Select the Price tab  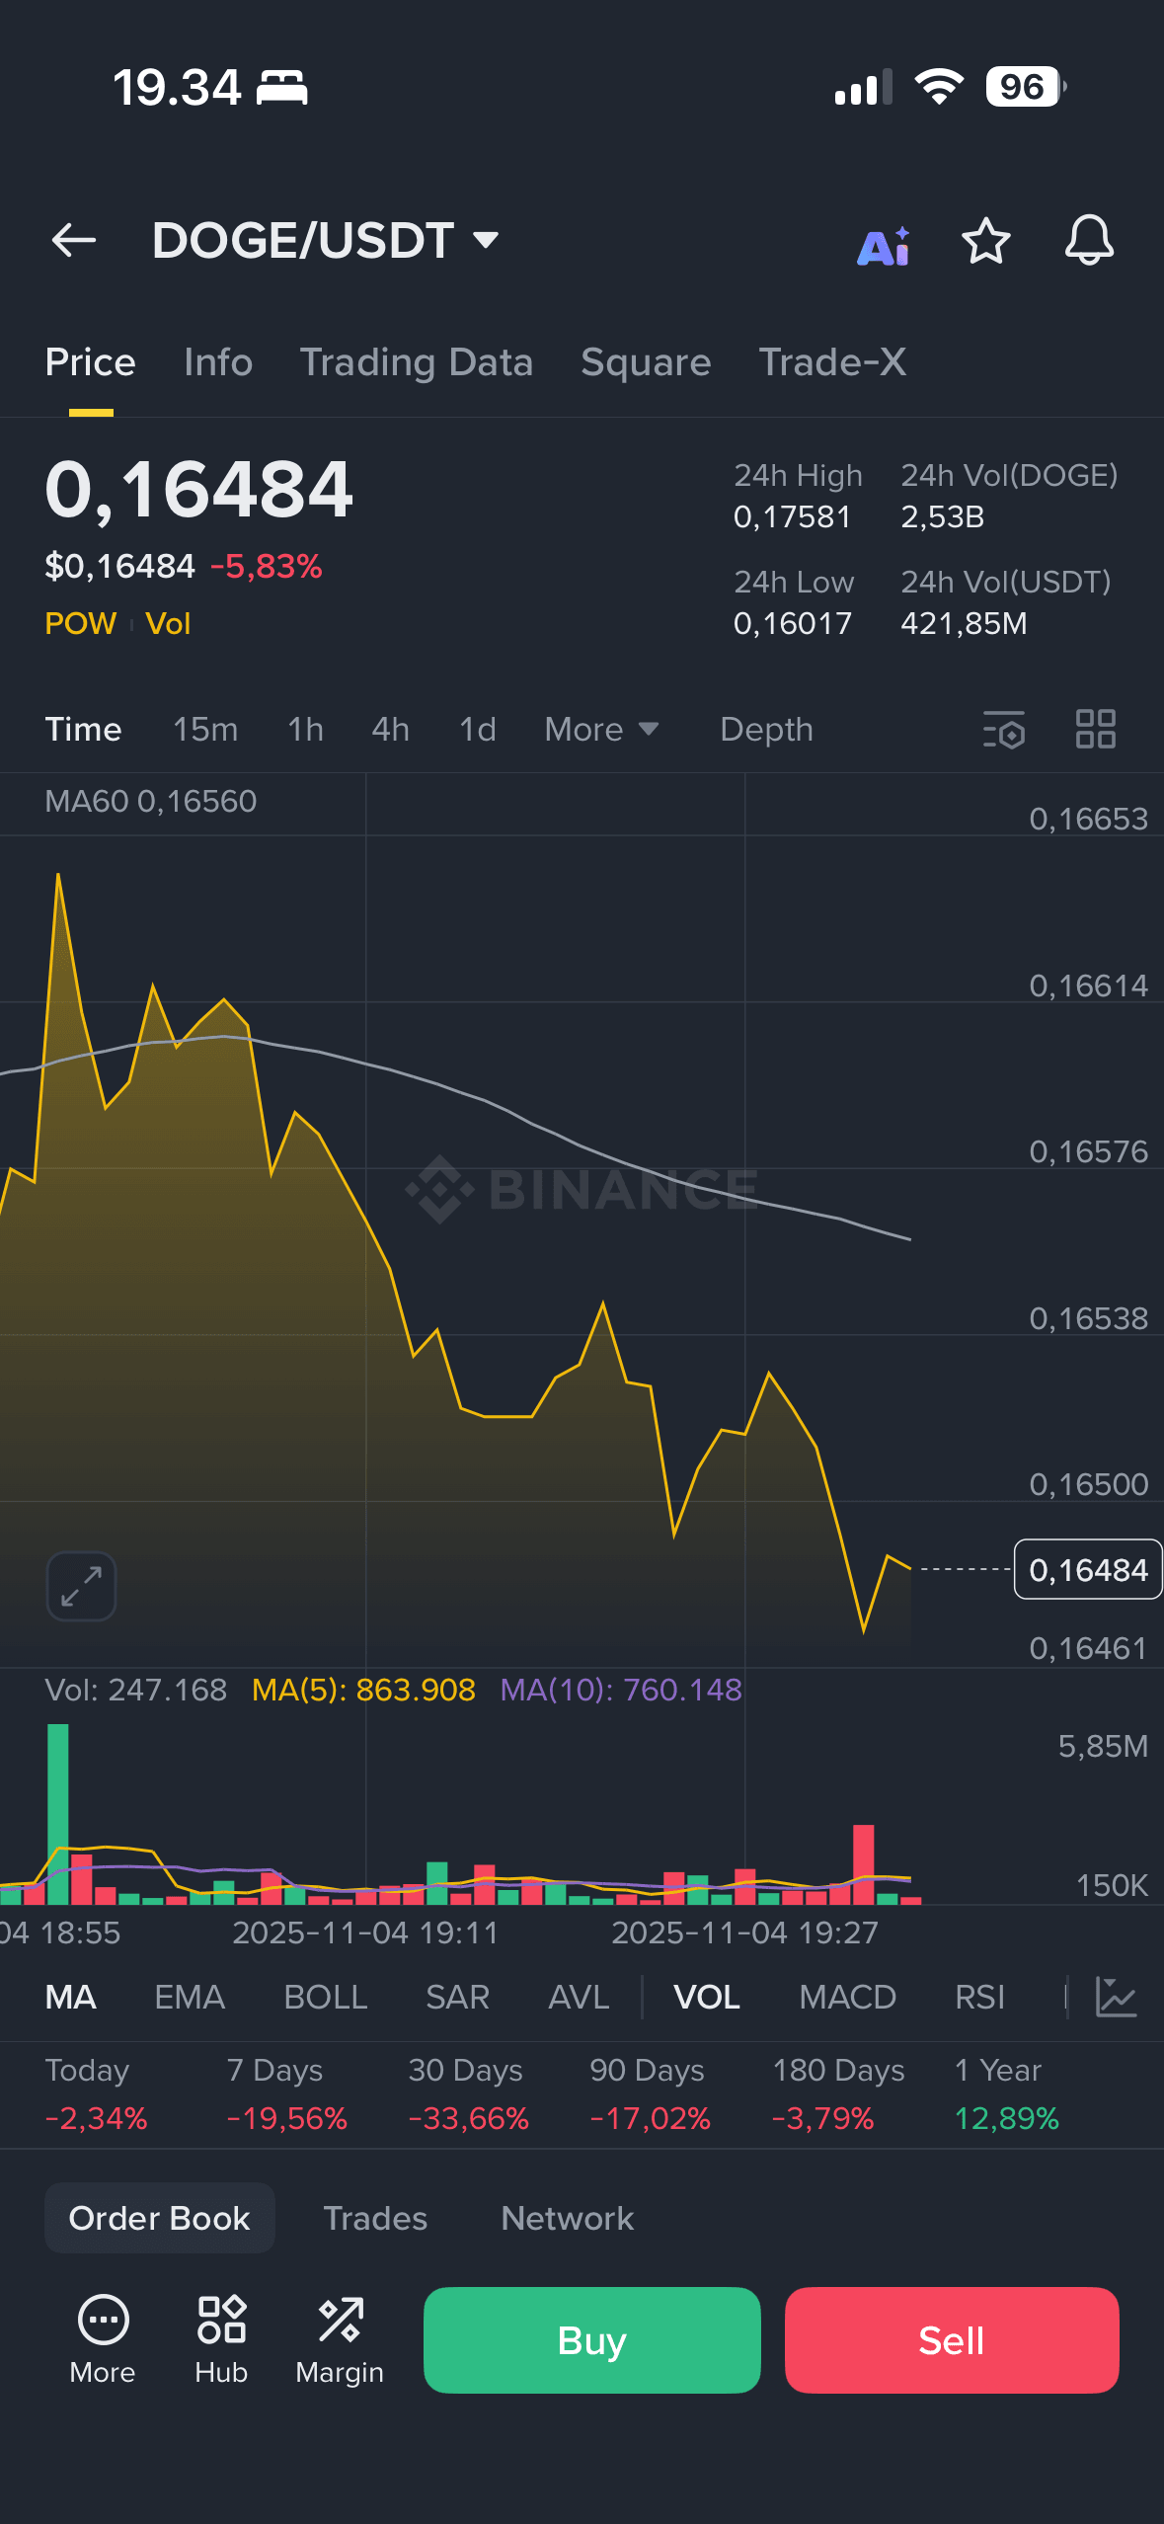[91, 362]
